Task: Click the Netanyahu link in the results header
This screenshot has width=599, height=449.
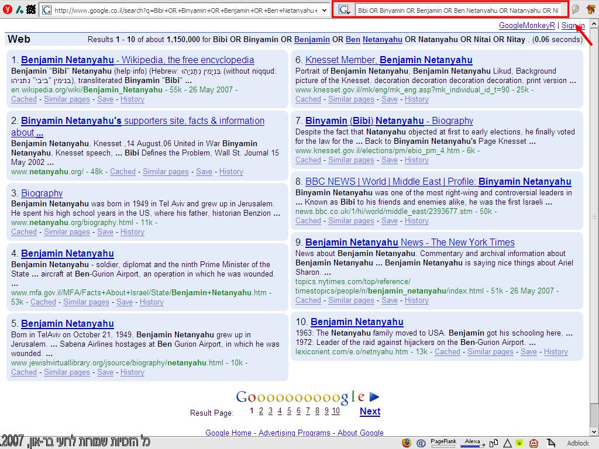Action: pos(382,39)
